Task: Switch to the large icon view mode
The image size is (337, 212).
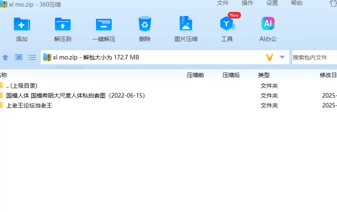Action: pyautogui.click(x=19, y=57)
